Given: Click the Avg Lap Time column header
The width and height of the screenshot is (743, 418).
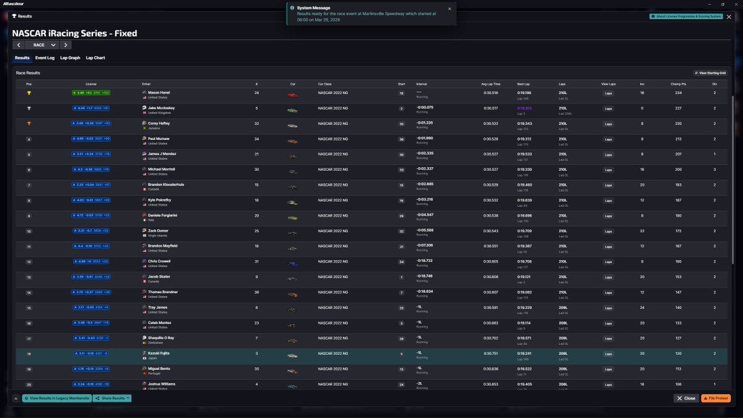Looking at the screenshot, I should [491, 84].
